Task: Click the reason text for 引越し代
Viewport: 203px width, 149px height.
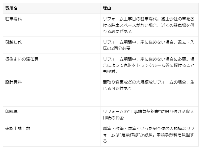Action: [148, 45]
